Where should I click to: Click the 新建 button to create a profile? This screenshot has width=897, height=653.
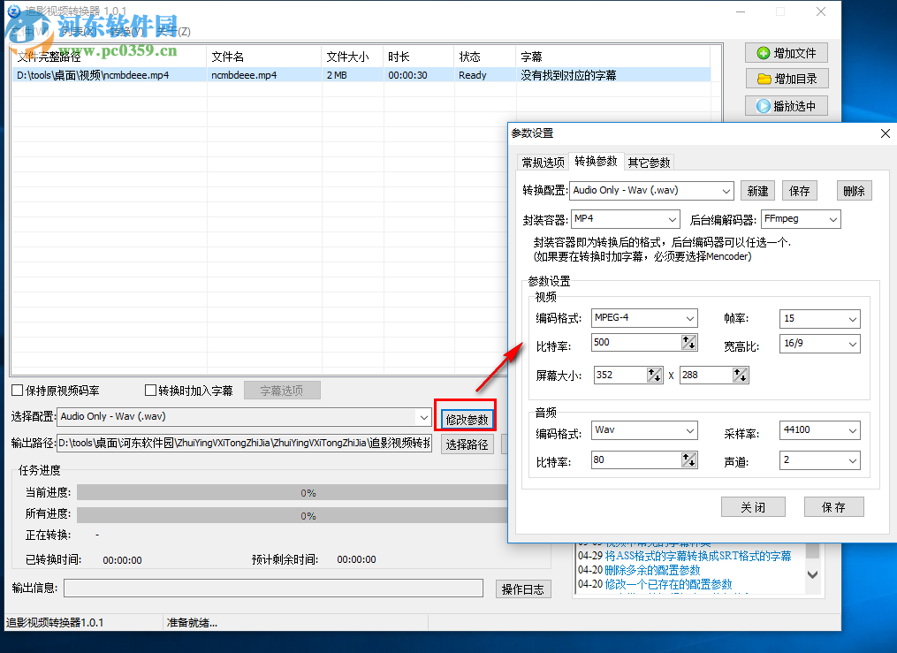(757, 190)
